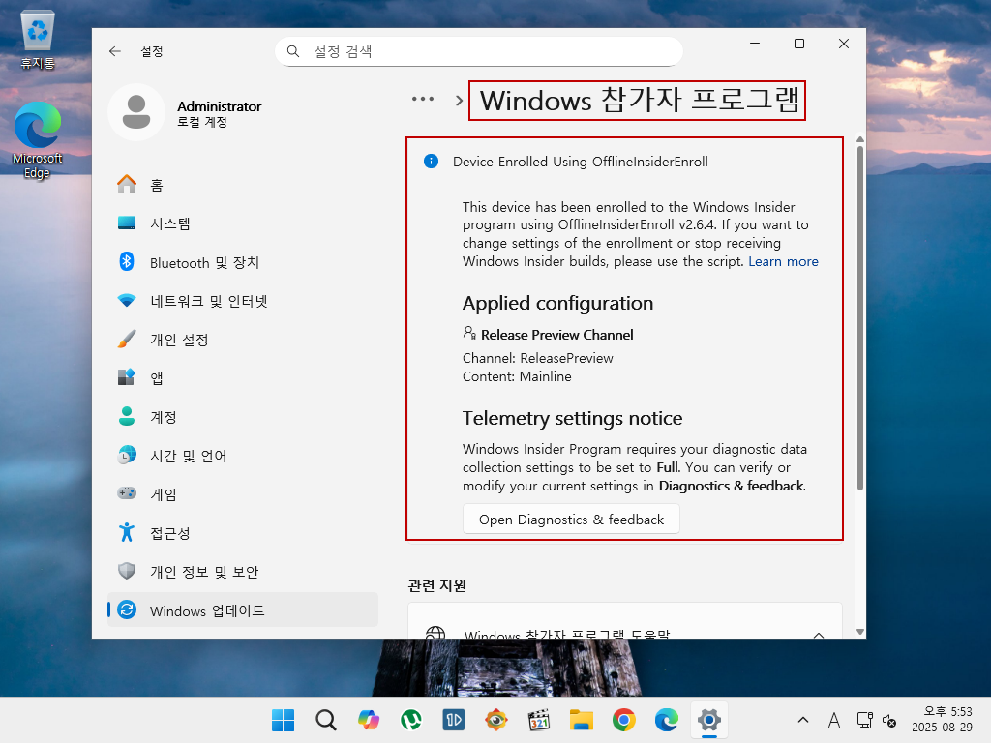The height and width of the screenshot is (743, 991).
Task: Click the 홈 house icon
Action: tap(127, 185)
